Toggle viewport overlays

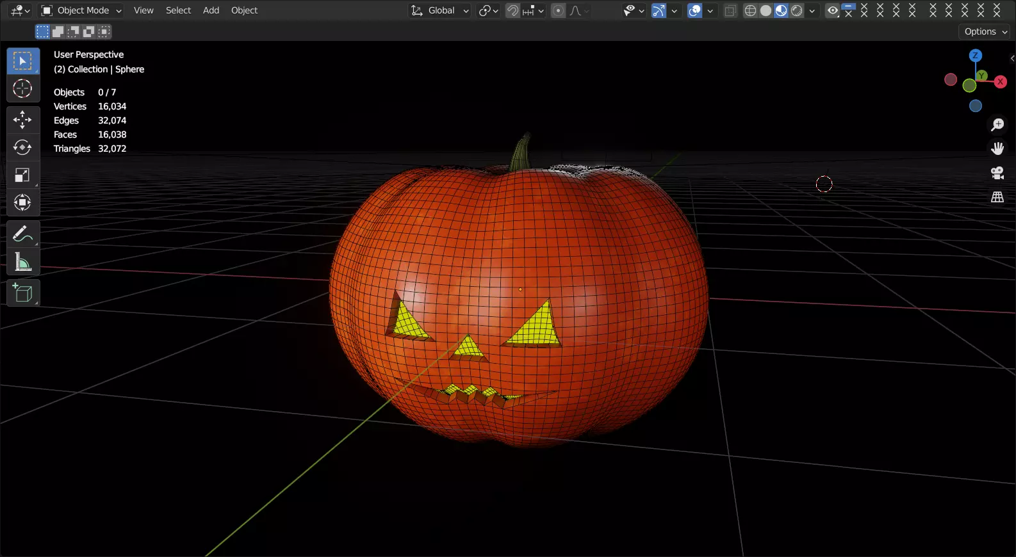[695, 10]
